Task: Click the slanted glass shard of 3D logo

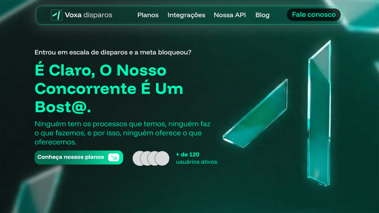Action: click(255, 113)
